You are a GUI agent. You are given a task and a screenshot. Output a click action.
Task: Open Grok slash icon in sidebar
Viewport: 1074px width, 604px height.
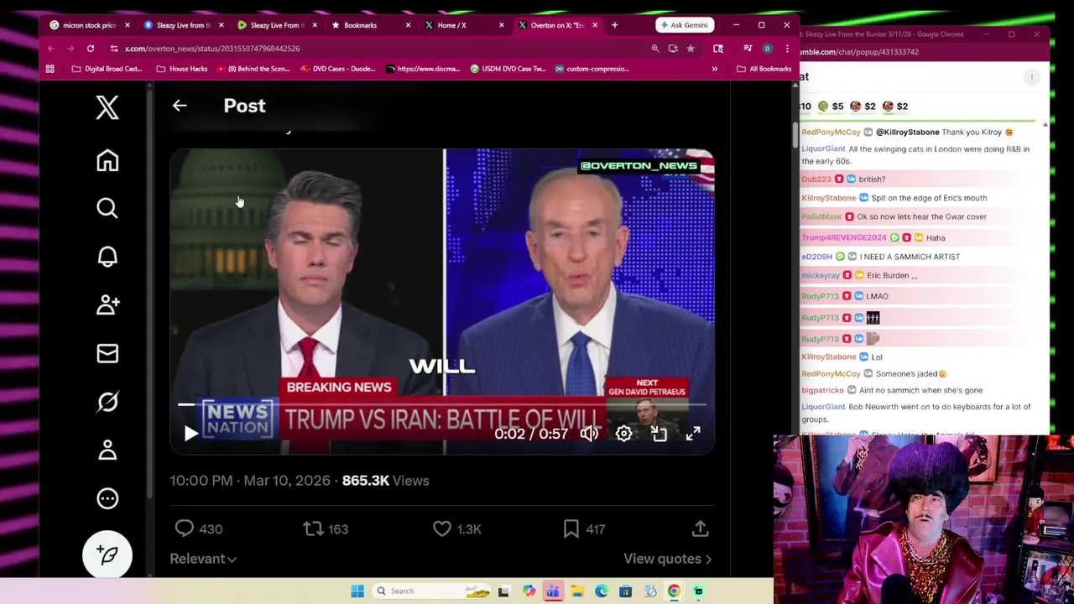[x=107, y=402]
